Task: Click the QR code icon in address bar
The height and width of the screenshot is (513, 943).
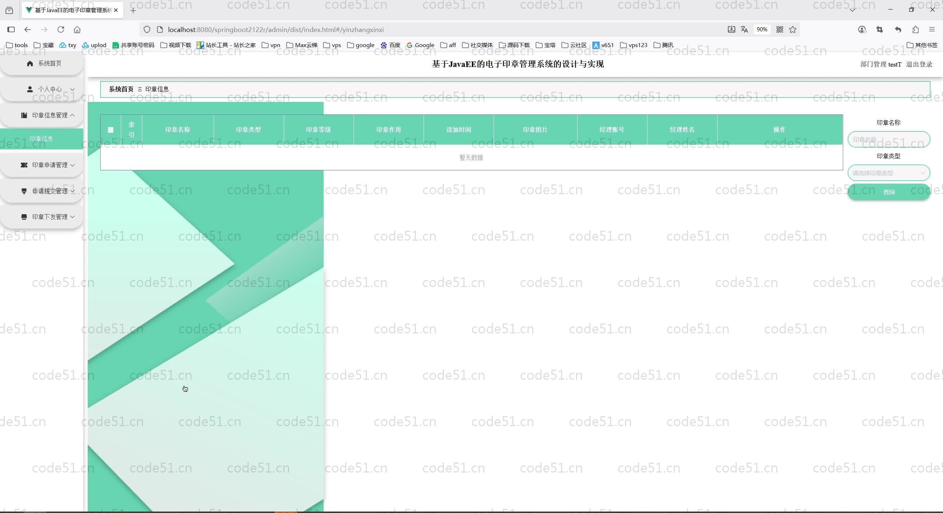Action: [x=779, y=29]
